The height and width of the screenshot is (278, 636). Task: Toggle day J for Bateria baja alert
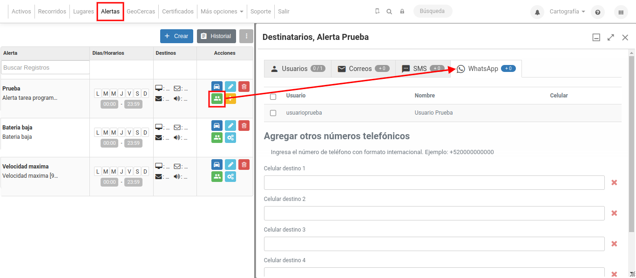pos(122,132)
